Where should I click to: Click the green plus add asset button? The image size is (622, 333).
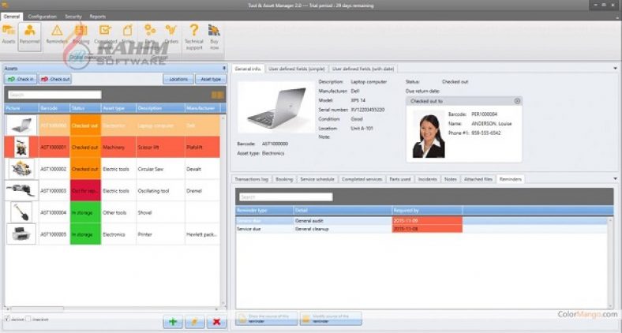(173, 322)
